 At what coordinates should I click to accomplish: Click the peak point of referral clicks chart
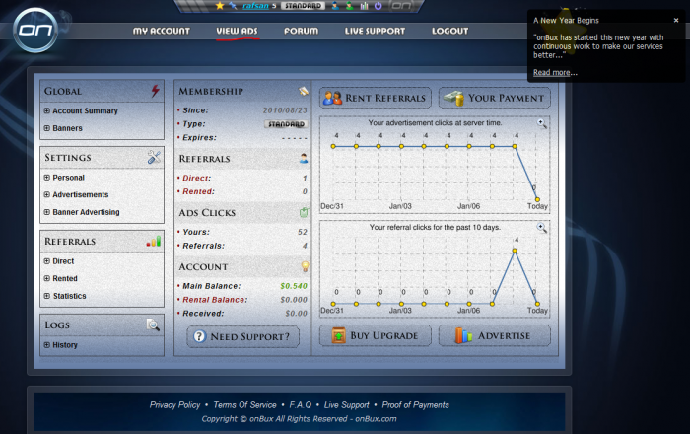pyautogui.click(x=515, y=251)
